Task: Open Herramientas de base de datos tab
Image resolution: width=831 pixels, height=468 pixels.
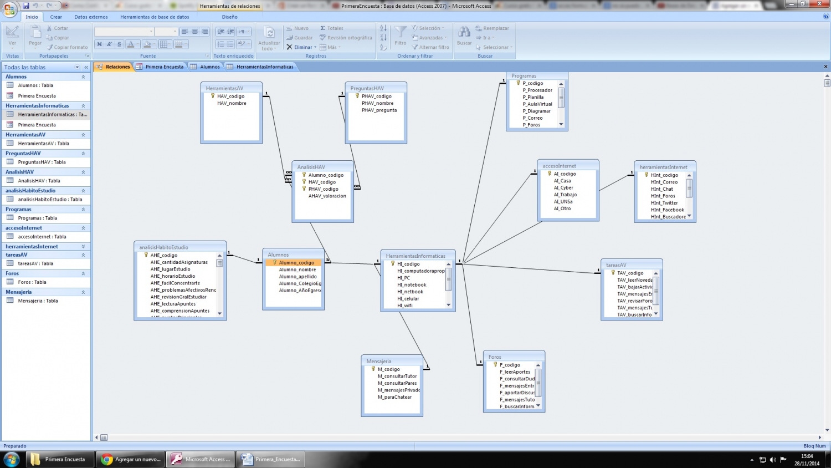Action: [155, 17]
